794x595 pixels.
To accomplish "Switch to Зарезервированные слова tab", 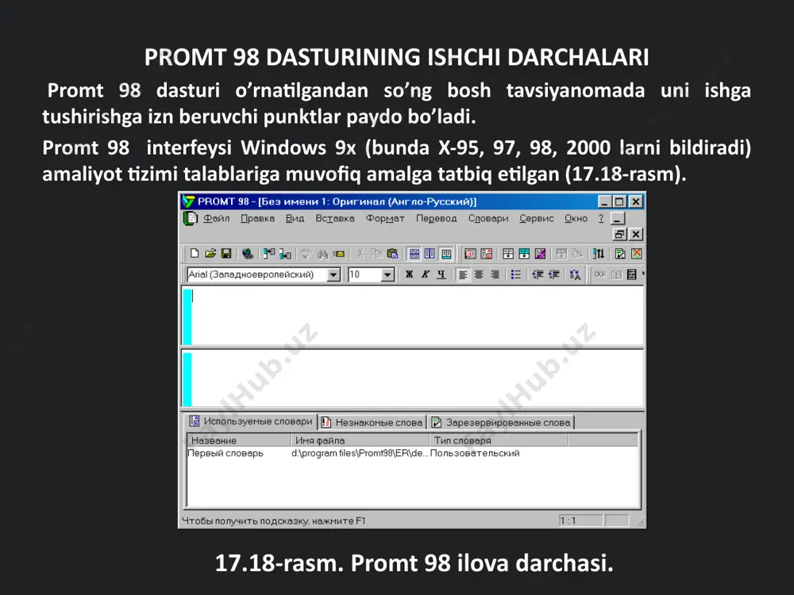I will (x=501, y=423).
